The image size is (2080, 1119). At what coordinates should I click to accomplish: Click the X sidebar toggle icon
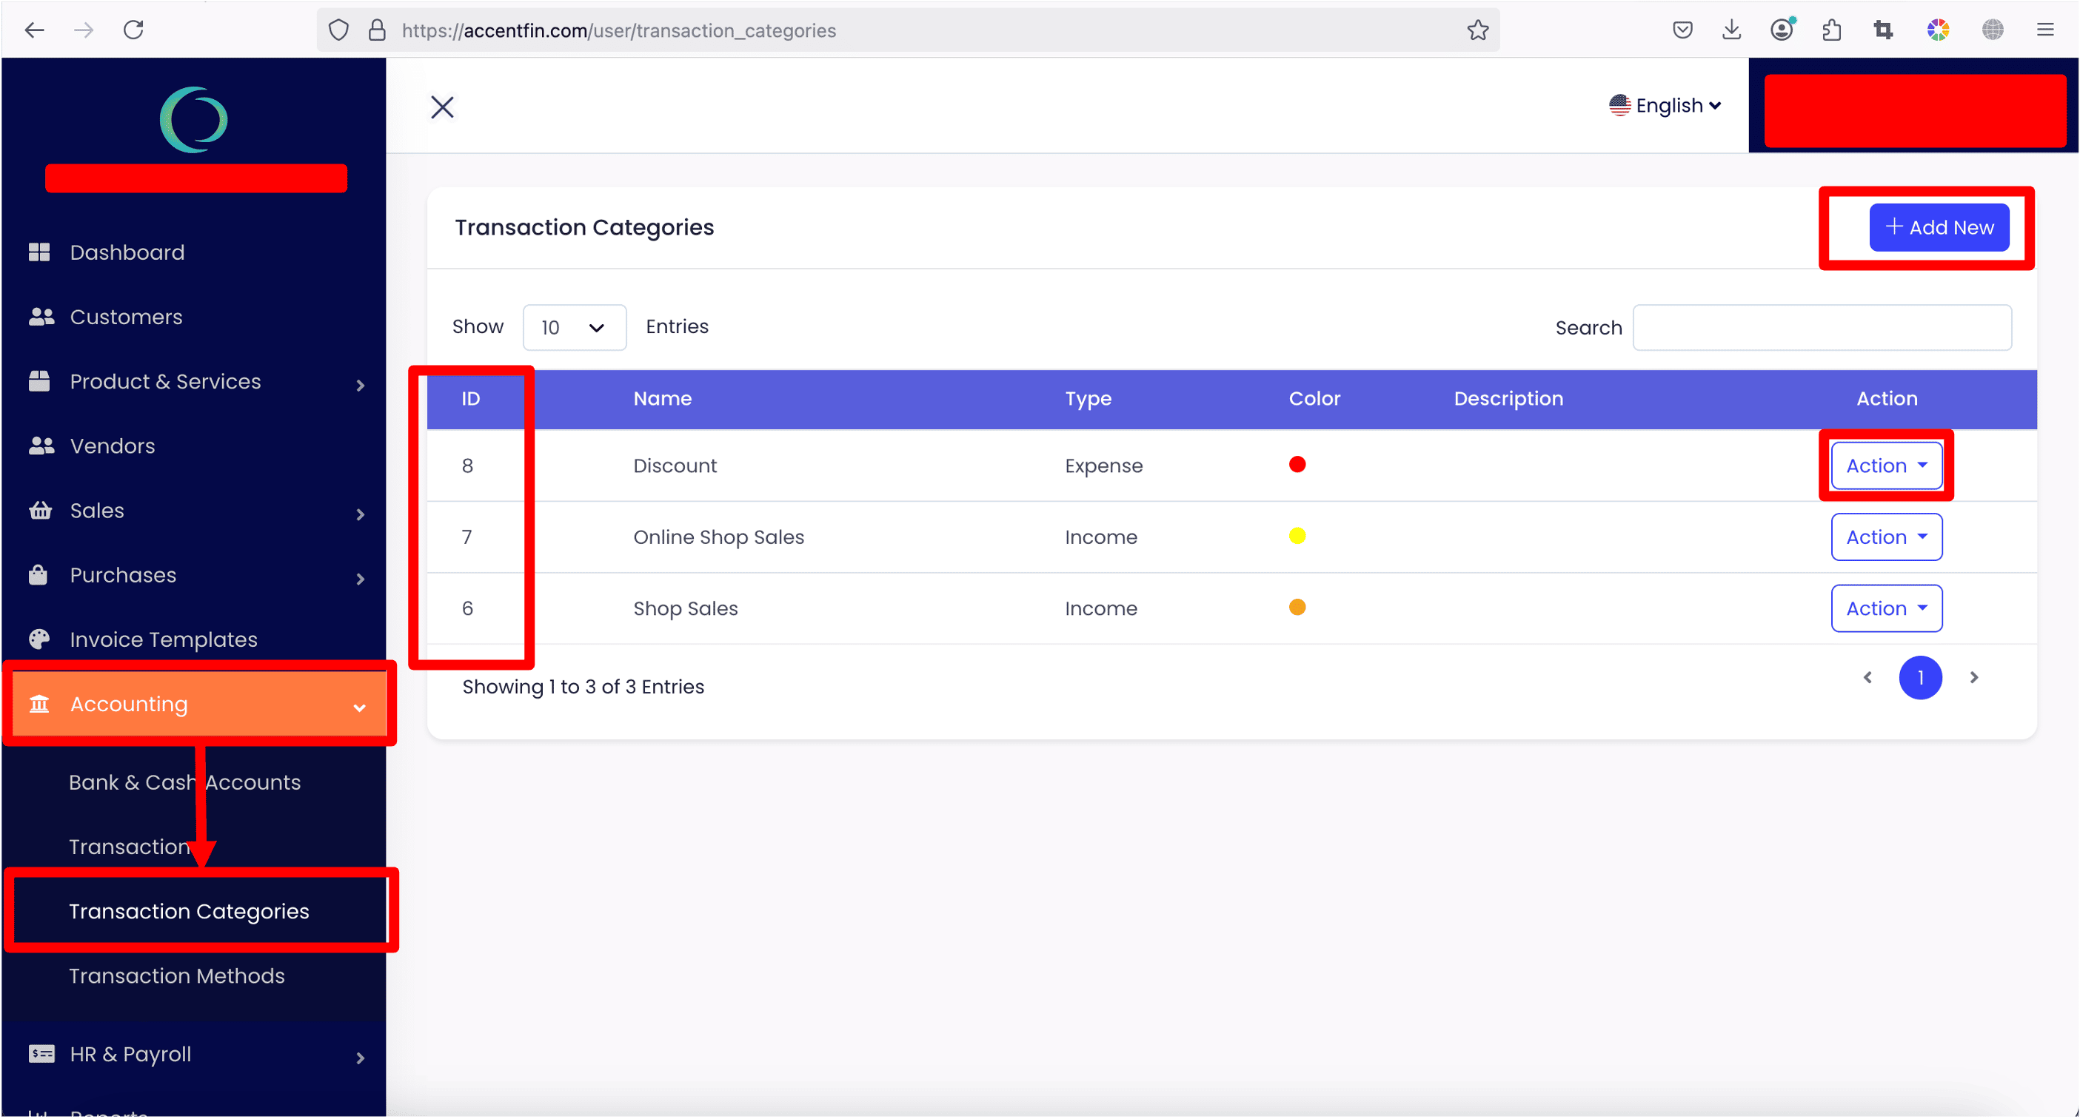coord(441,107)
